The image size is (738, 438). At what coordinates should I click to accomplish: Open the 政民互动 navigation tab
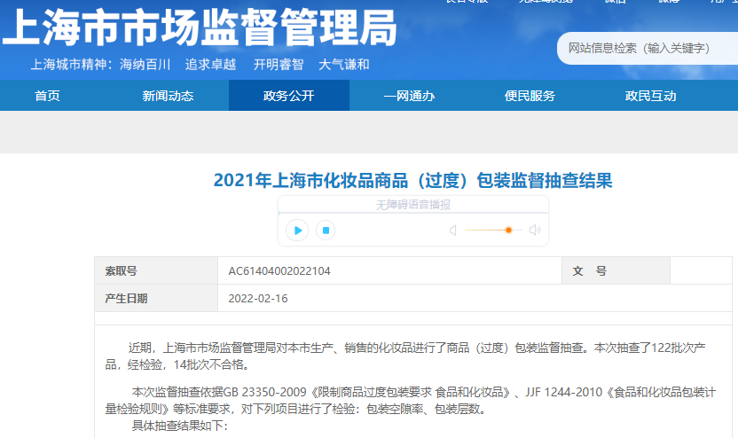coord(650,96)
